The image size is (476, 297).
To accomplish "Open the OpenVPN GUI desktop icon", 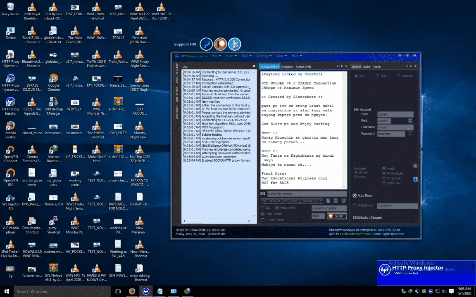I will pyautogui.click(x=11, y=177).
